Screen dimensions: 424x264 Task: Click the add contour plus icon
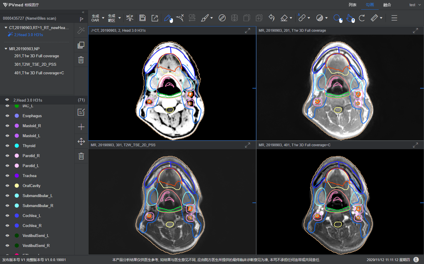[x=81, y=127]
